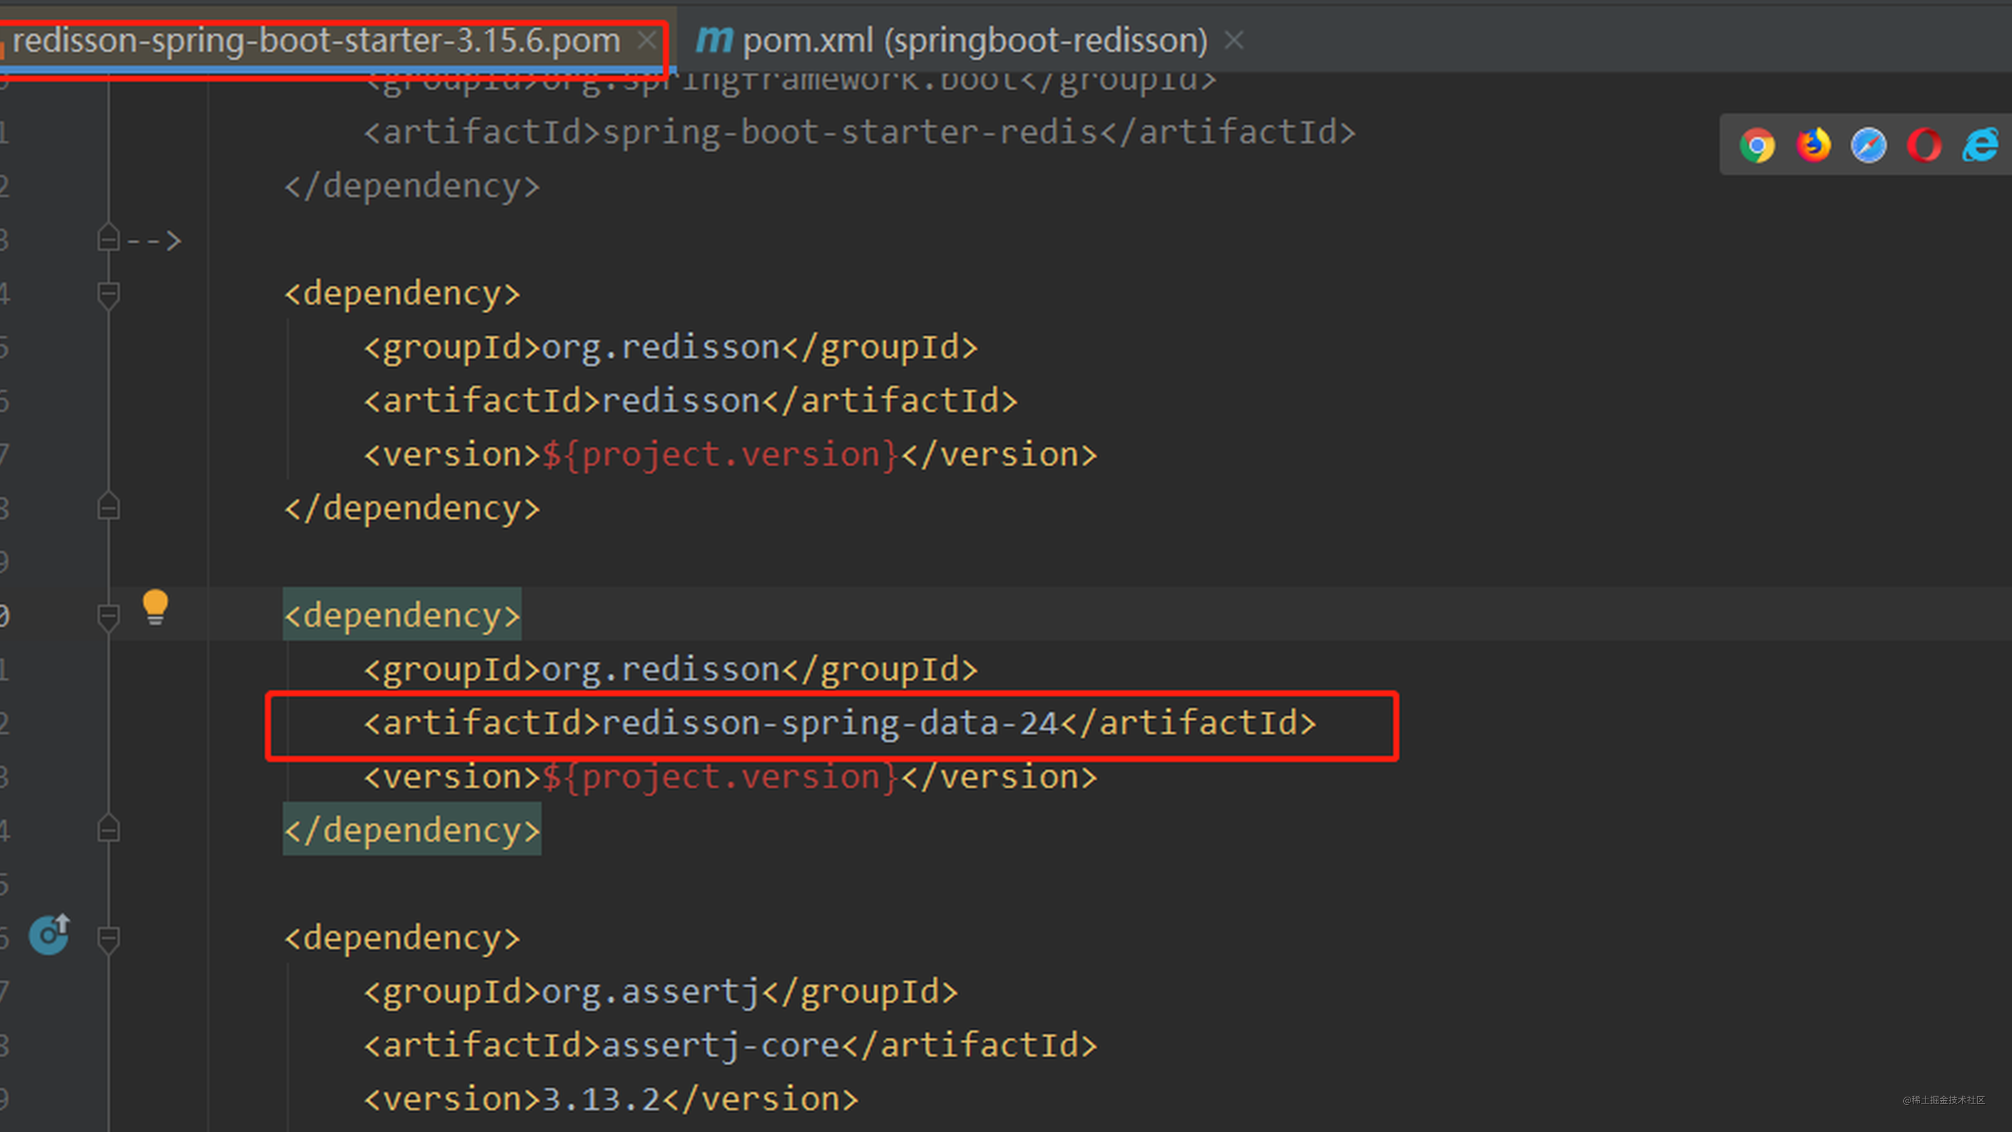Switch to pom.xml (springboot-redisson) tab
This screenshot has height=1132, width=2012.
pyautogui.click(x=974, y=41)
